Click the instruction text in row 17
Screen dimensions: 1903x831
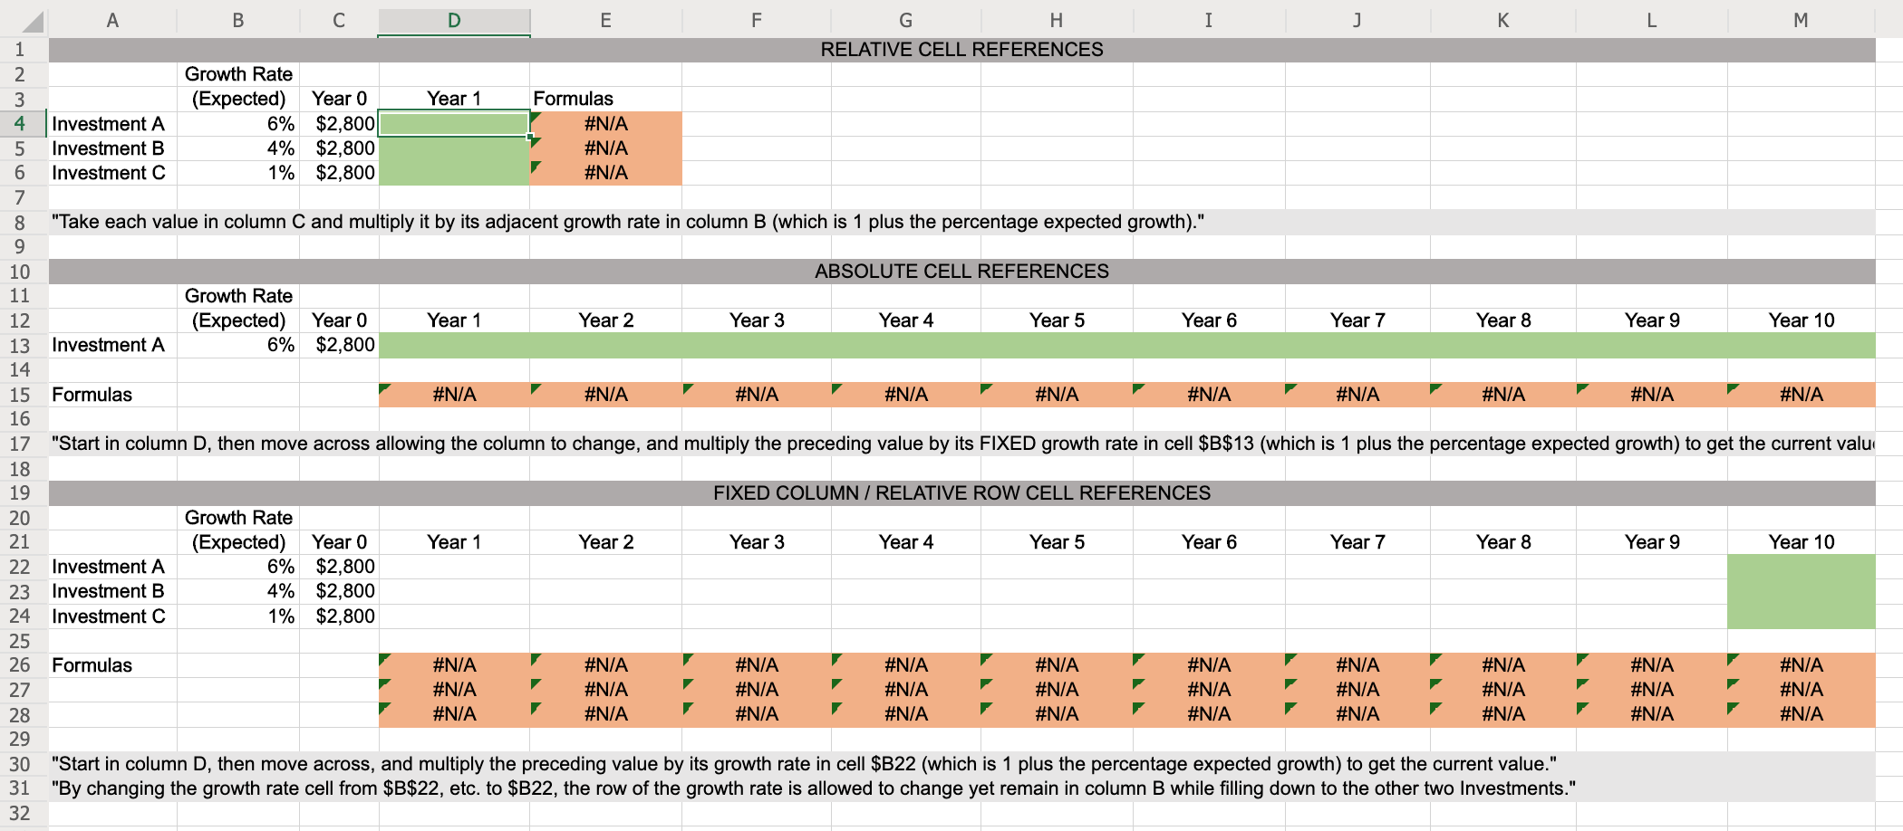coord(962,444)
